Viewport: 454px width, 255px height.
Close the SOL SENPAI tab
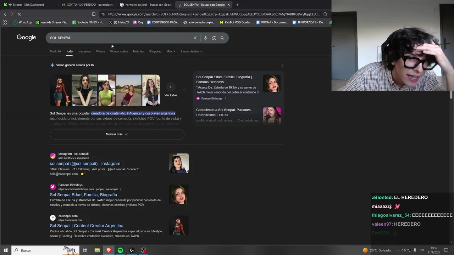(x=229, y=5)
